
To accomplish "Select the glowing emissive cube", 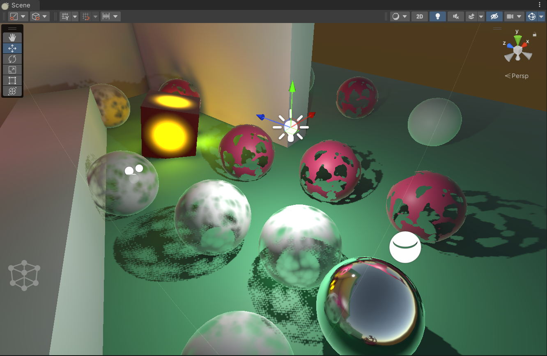I will 170,125.
